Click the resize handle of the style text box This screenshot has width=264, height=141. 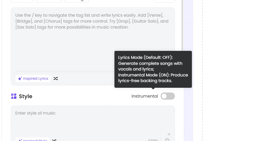coord(169,134)
